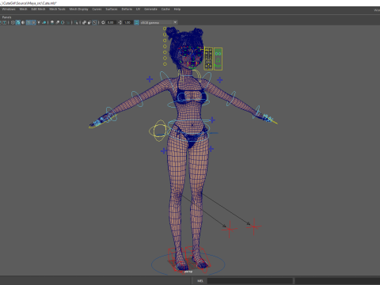
Task: Open the sRGB gamma view transform dropdown
Action: coord(158,23)
